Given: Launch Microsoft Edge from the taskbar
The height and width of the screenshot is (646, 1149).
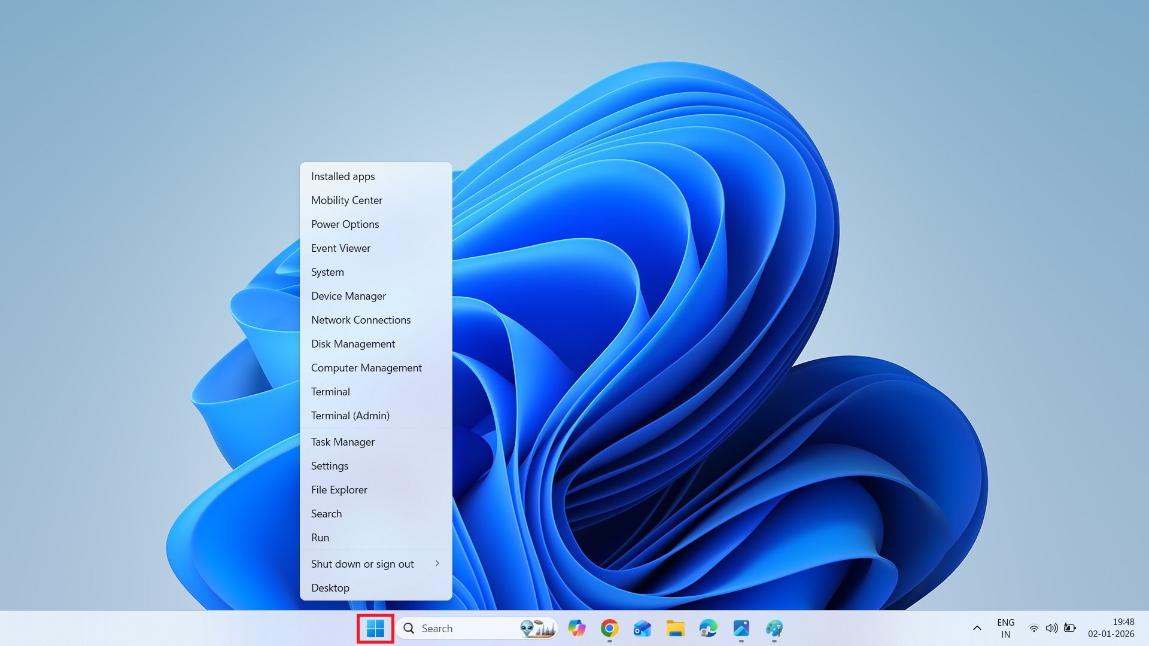Looking at the screenshot, I should pos(708,628).
